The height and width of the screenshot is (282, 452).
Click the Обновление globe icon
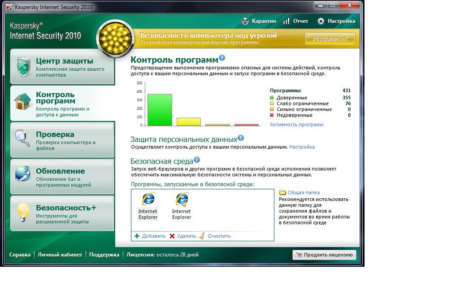(23, 174)
